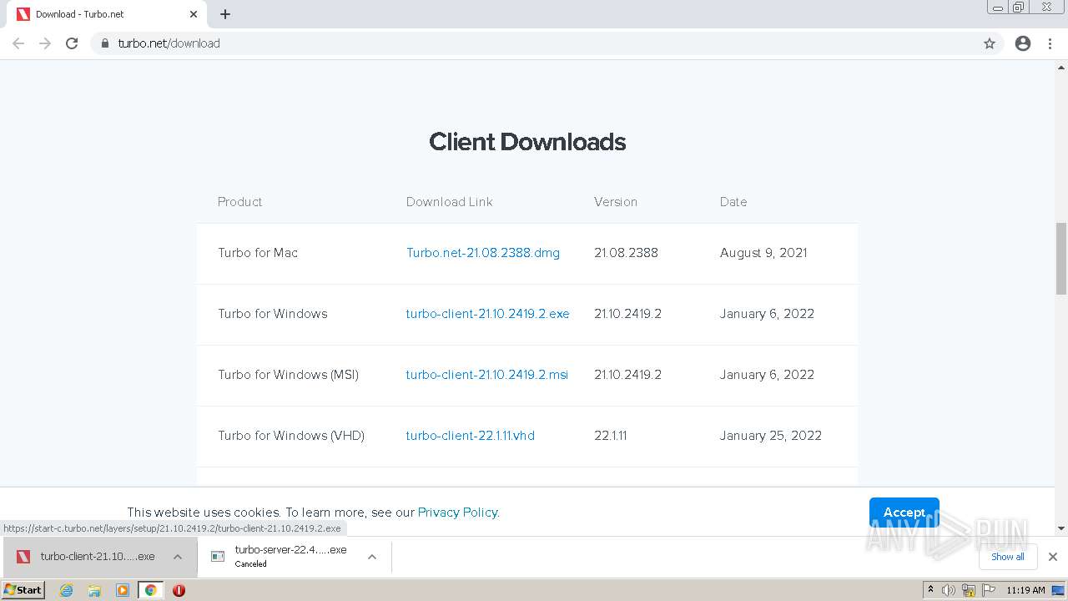Open Windows Media Player from taskbar
Screen dimensions: 1068x601
pos(123,590)
